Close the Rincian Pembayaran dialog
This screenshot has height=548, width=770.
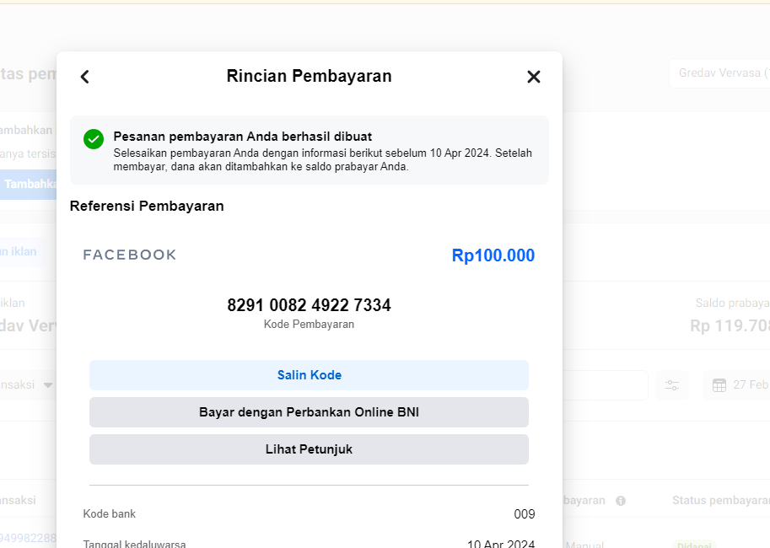(x=533, y=77)
